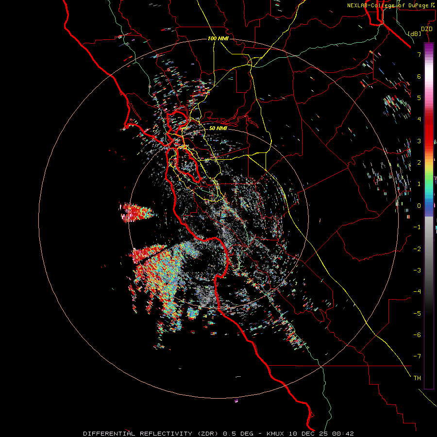Image resolution: width=437 pixels, height=437 pixels.
Task: Click the "00:42" time in the caption
Action: [x=342, y=434]
